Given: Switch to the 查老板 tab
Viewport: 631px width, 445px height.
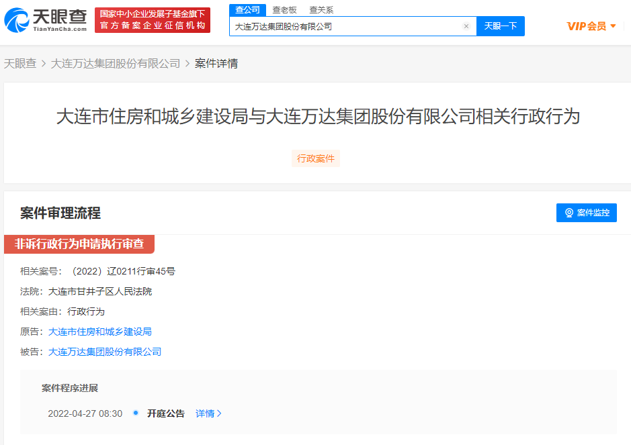Looking at the screenshot, I should pos(284,9).
